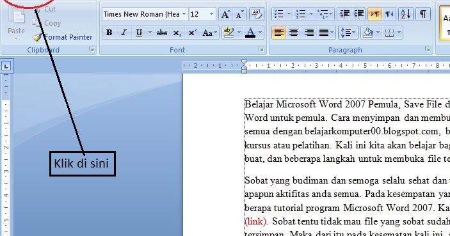This screenshot has width=450, height=236.
Task: Open the Numbering library dropdown arrow
Action: click(311, 14)
